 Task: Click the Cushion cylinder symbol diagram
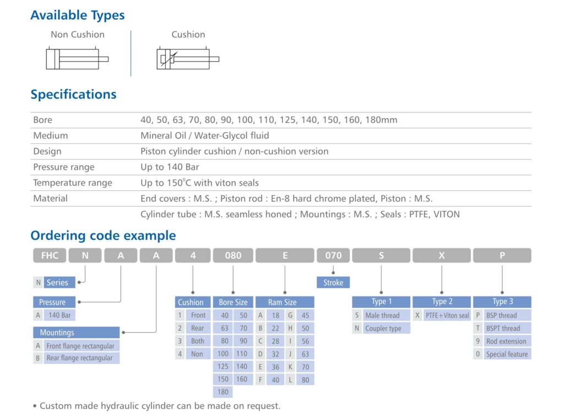tap(187, 59)
